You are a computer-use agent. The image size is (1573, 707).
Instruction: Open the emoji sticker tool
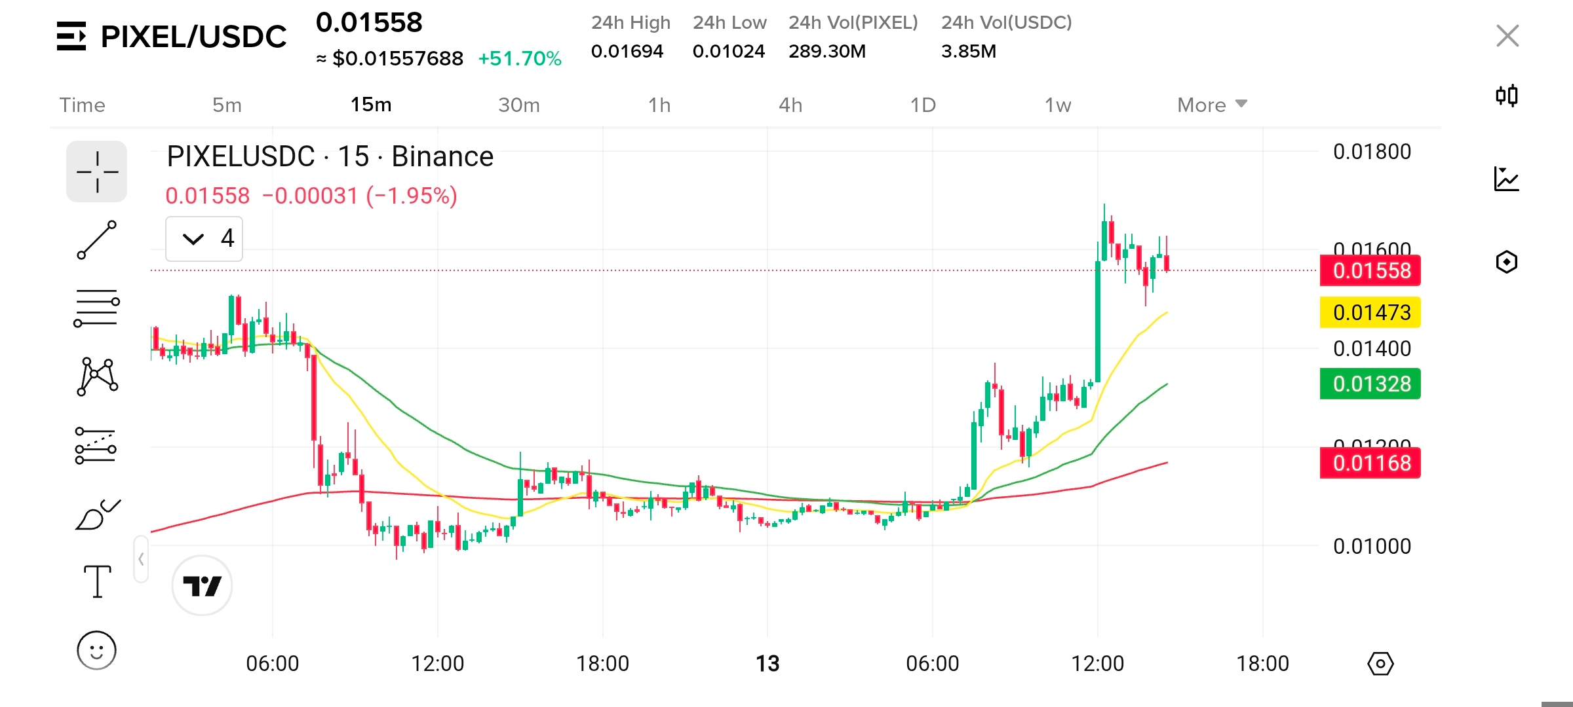(x=96, y=650)
